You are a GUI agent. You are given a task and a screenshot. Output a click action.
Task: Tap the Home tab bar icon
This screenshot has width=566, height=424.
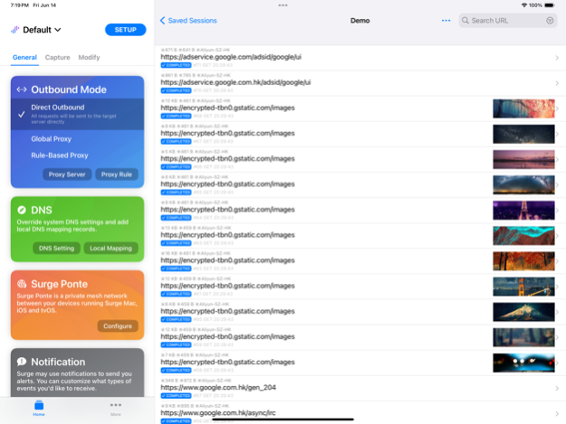(x=39, y=408)
